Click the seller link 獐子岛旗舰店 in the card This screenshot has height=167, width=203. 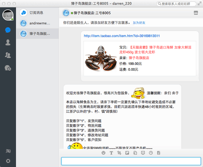[139, 58]
